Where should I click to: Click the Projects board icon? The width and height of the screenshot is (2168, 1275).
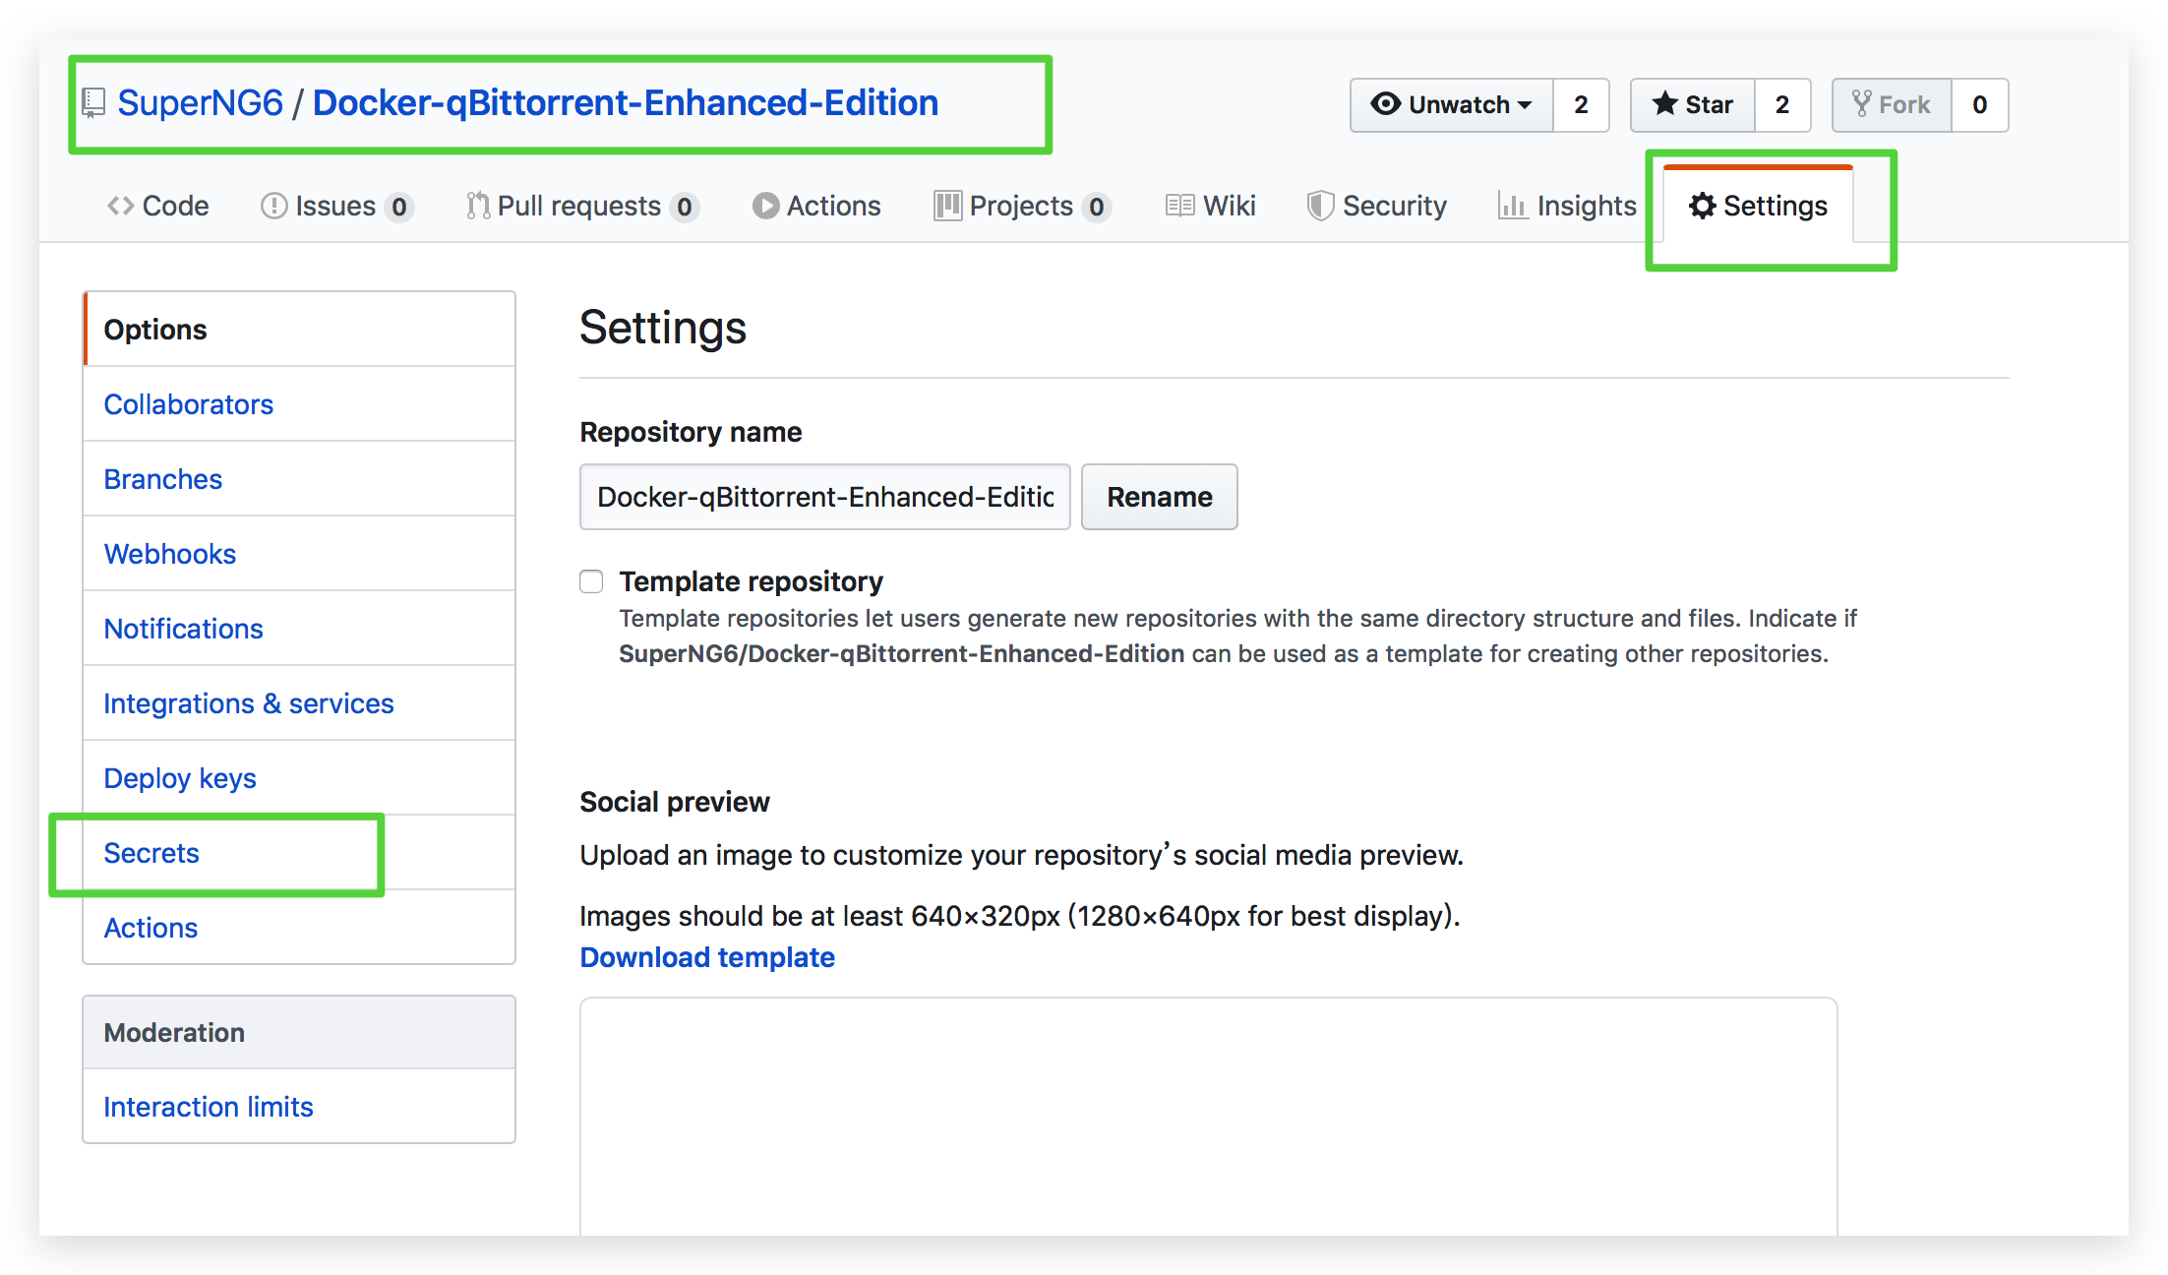pyautogui.click(x=947, y=206)
